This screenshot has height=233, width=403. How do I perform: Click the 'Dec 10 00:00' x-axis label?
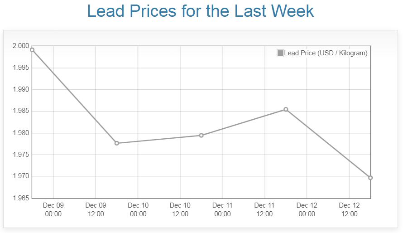(x=138, y=209)
